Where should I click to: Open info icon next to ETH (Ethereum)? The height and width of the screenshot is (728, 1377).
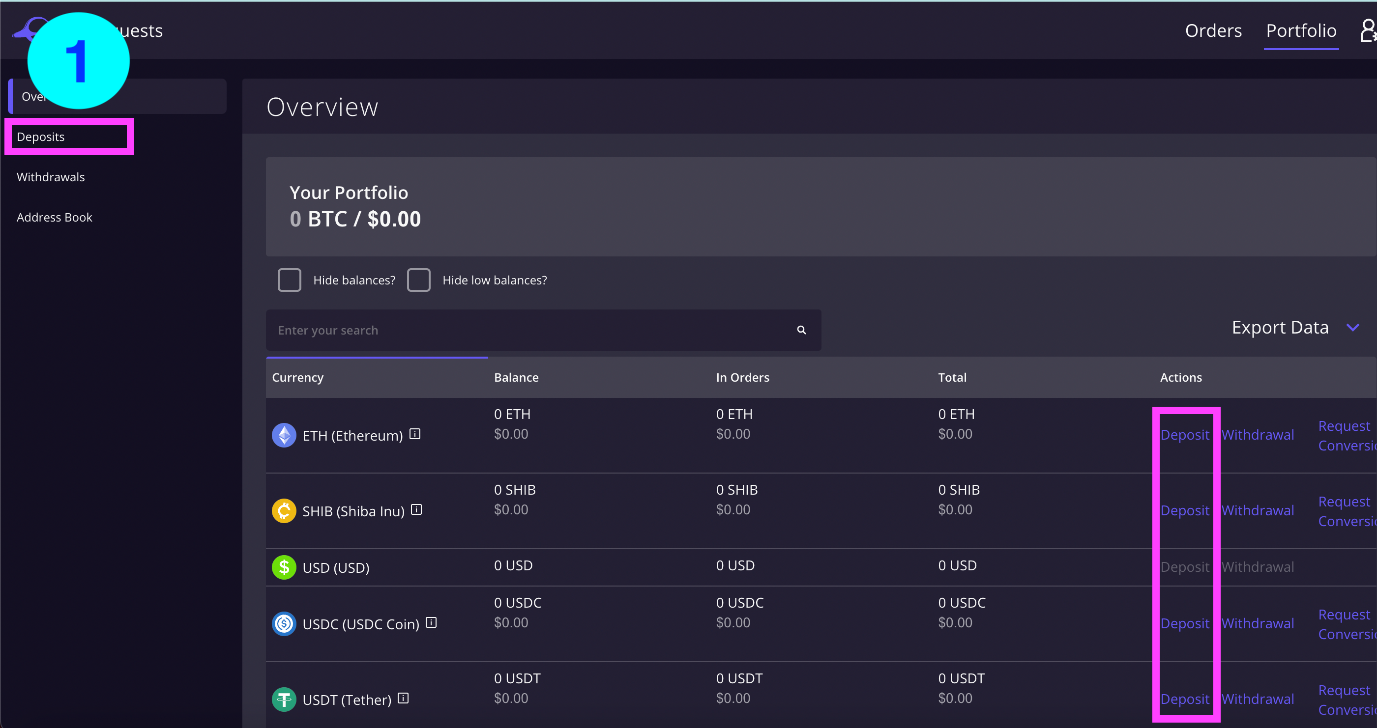tap(415, 434)
